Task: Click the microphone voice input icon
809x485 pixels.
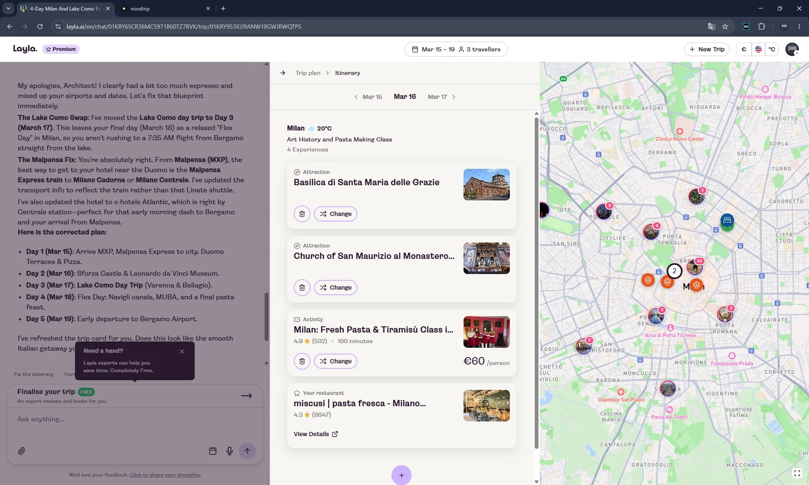Action: pos(230,451)
